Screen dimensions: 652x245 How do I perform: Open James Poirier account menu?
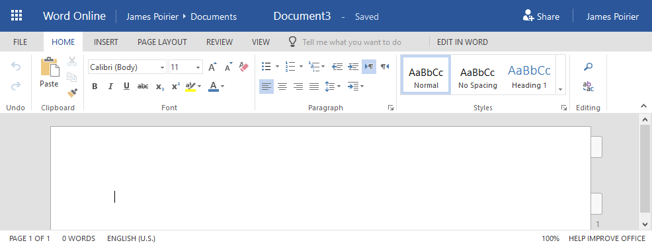click(x=612, y=17)
